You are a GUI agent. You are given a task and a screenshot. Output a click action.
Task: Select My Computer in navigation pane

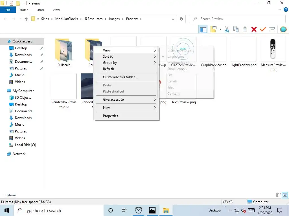pyautogui.click(x=23, y=91)
